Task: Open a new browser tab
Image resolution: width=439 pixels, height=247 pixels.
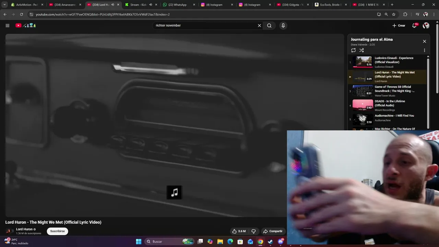Action: pos(392,5)
